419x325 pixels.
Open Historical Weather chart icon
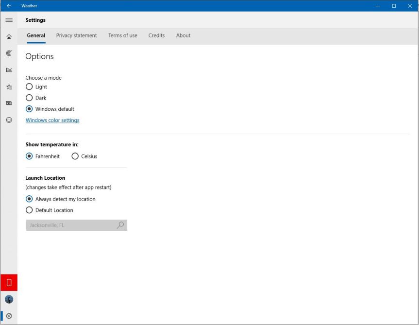[9, 70]
